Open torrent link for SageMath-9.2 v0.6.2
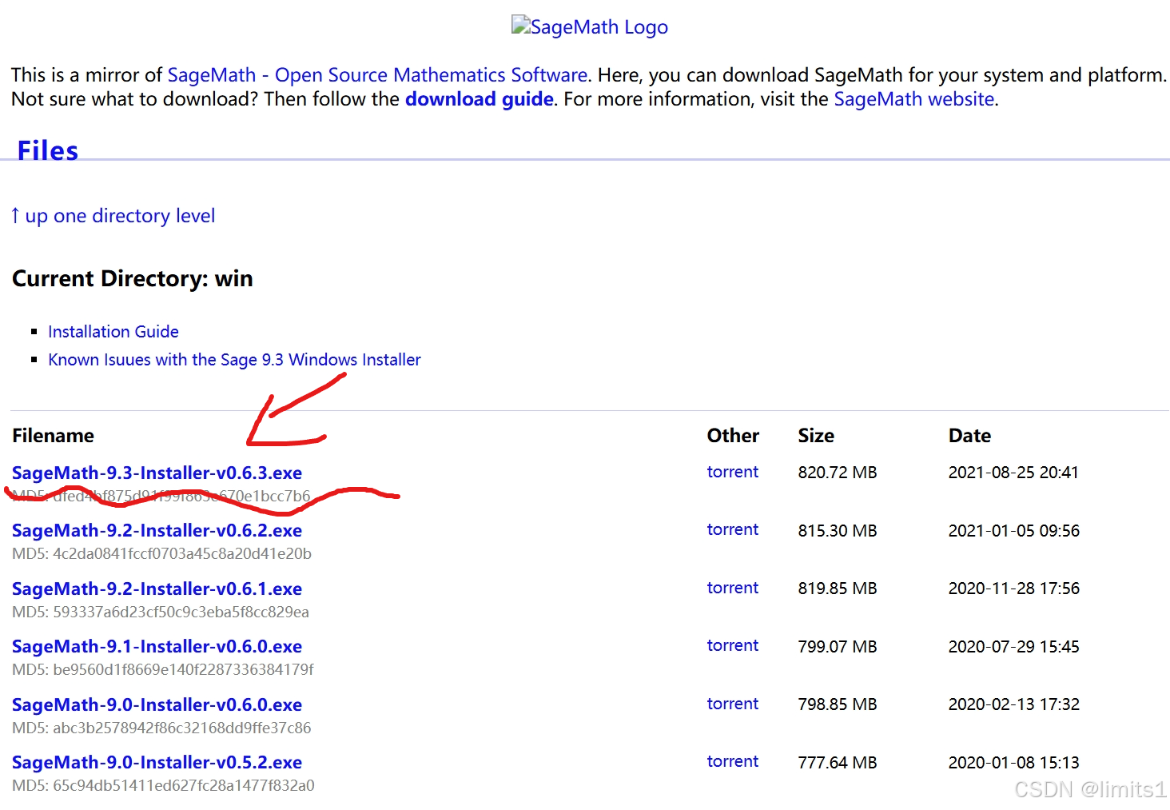Screen dimensions: 1170x810 point(733,529)
